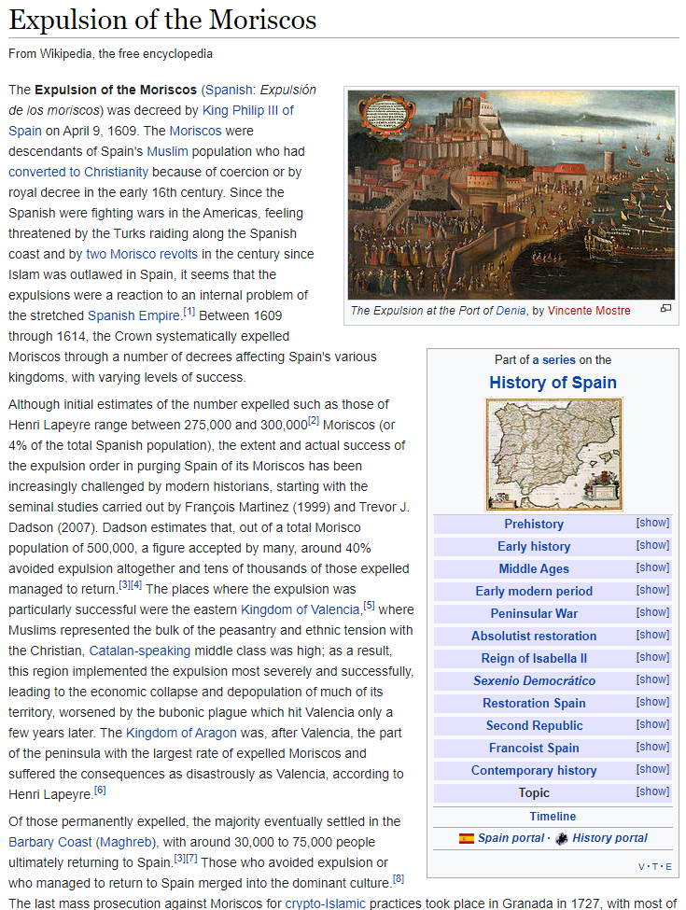Click the History portal icon
The width and height of the screenshot is (686, 910).
tap(561, 839)
